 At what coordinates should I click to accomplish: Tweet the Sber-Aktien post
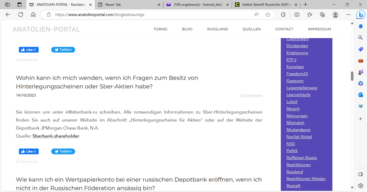[63, 151]
